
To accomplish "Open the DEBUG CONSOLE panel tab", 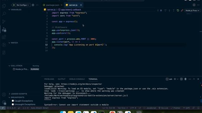I will click(x=77, y=79).
